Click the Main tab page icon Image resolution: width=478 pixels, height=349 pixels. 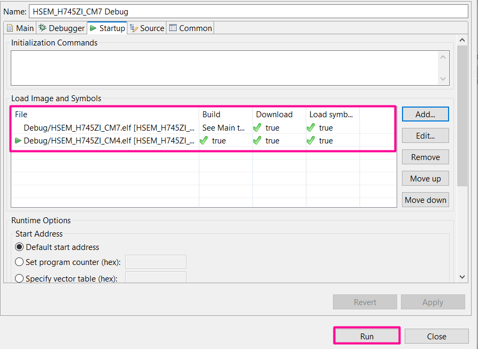[10, 28]
